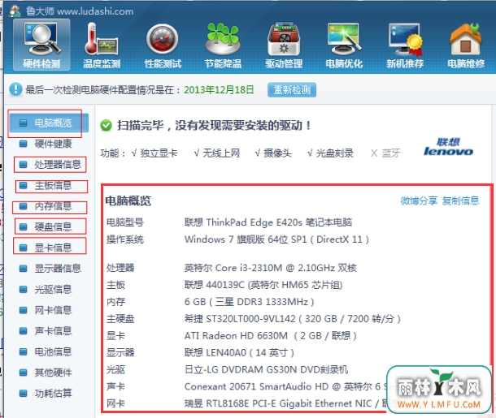Open the 电脑维修 PC repair section
The image size is (496, 418).
point(466,45)
